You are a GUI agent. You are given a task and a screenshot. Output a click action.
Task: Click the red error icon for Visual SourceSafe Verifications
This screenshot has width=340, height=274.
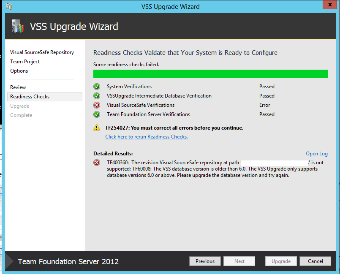96,105
